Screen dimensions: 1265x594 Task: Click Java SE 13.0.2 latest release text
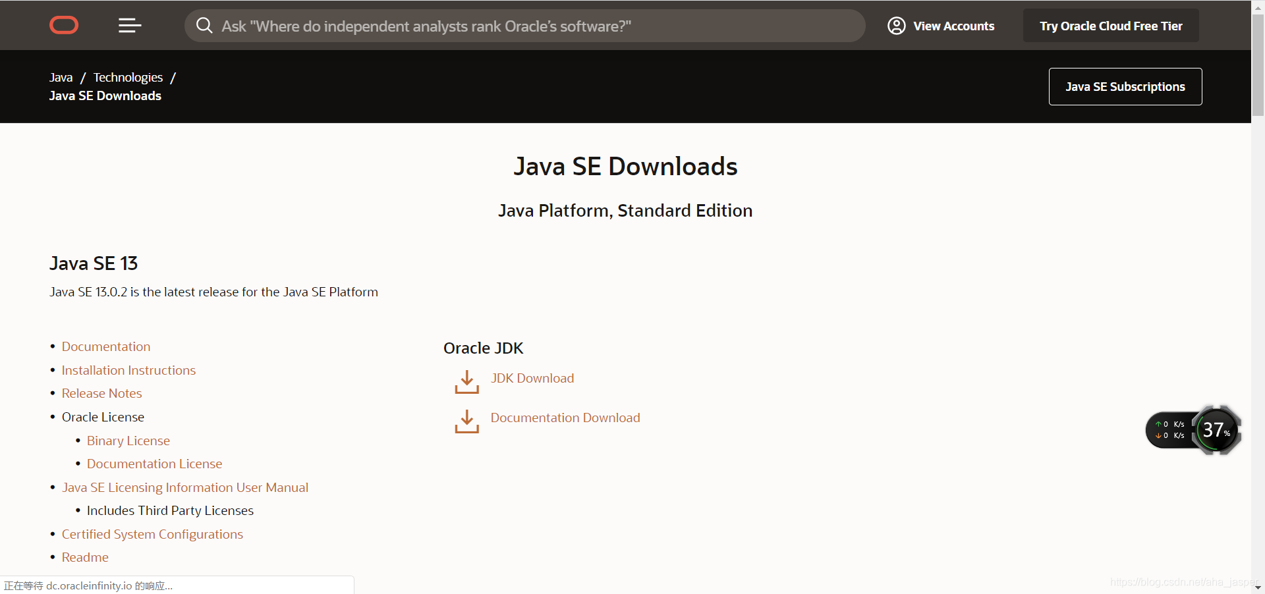pyautogui.click(x=213, y=292)
